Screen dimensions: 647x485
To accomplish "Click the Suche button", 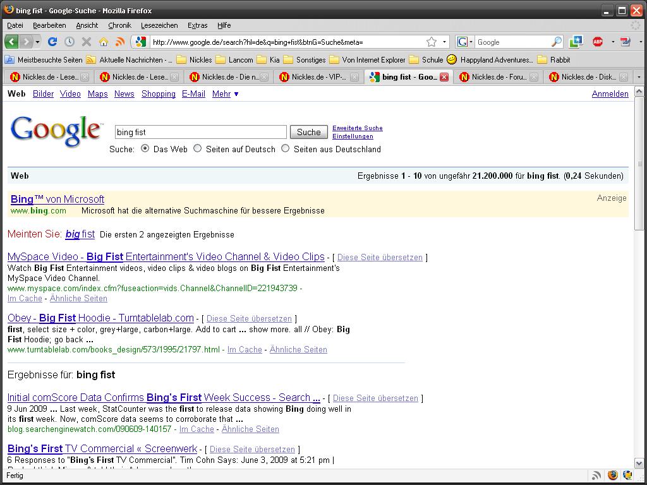I will 308,132.
